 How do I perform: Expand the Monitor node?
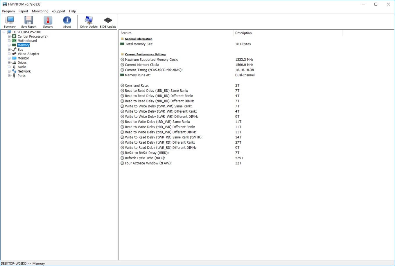(9, 58)
